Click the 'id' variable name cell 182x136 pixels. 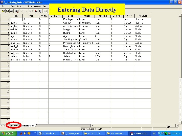[x=16, y=19]
